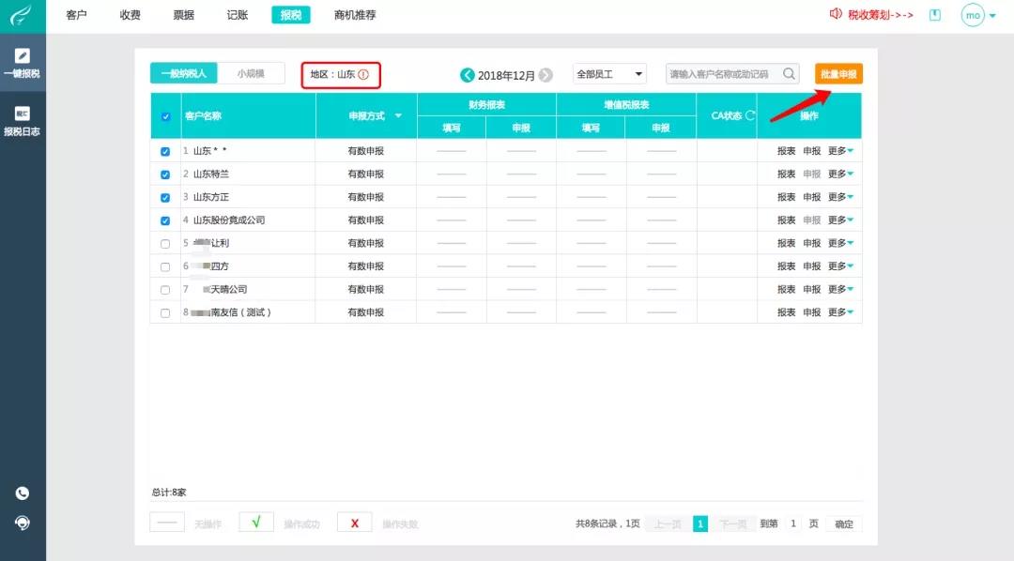Refresh CA状态 with the reload icon
The height and width of the screenshot is (561, 1014).
tap(750, 115)
